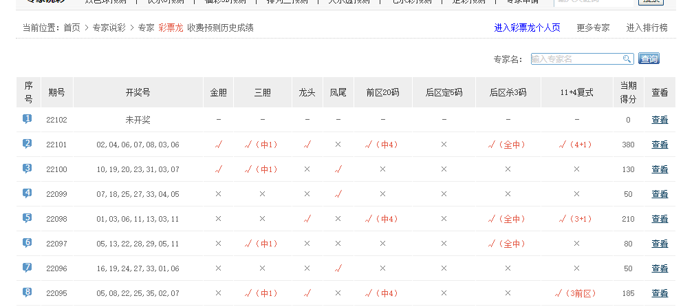Click 专家说彩 in the breadcrumb
The height and width of the screenshot is (307, 694).
coord(109,28)
